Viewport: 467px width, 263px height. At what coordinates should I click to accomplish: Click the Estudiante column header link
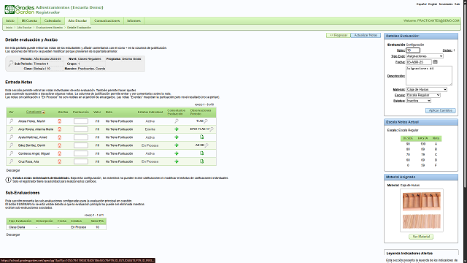tap(34, 112)
